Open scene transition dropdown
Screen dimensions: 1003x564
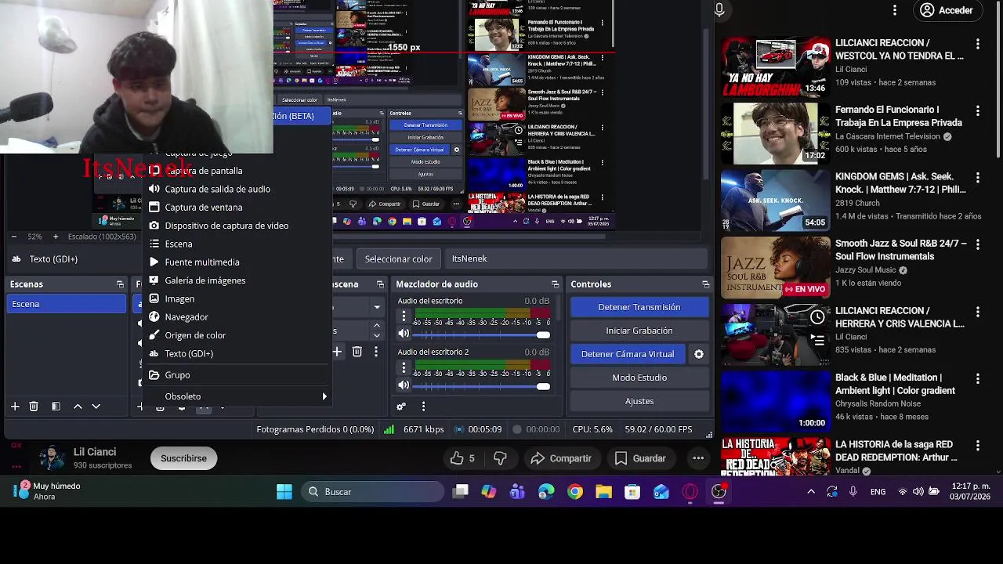click(x=377, y=307)
